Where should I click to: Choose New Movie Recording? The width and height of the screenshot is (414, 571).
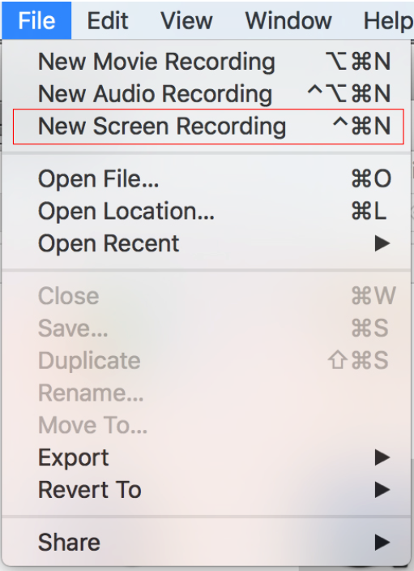207,62
